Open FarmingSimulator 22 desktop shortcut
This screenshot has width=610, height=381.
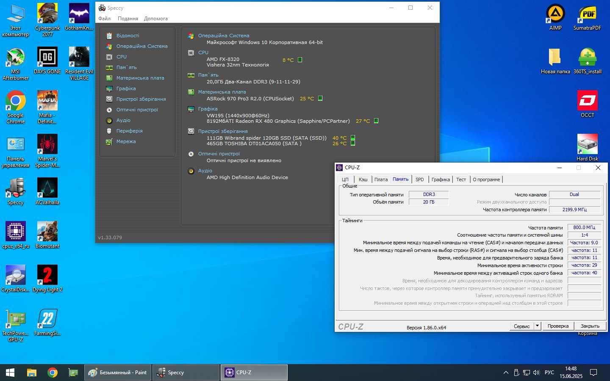point(47,323)
